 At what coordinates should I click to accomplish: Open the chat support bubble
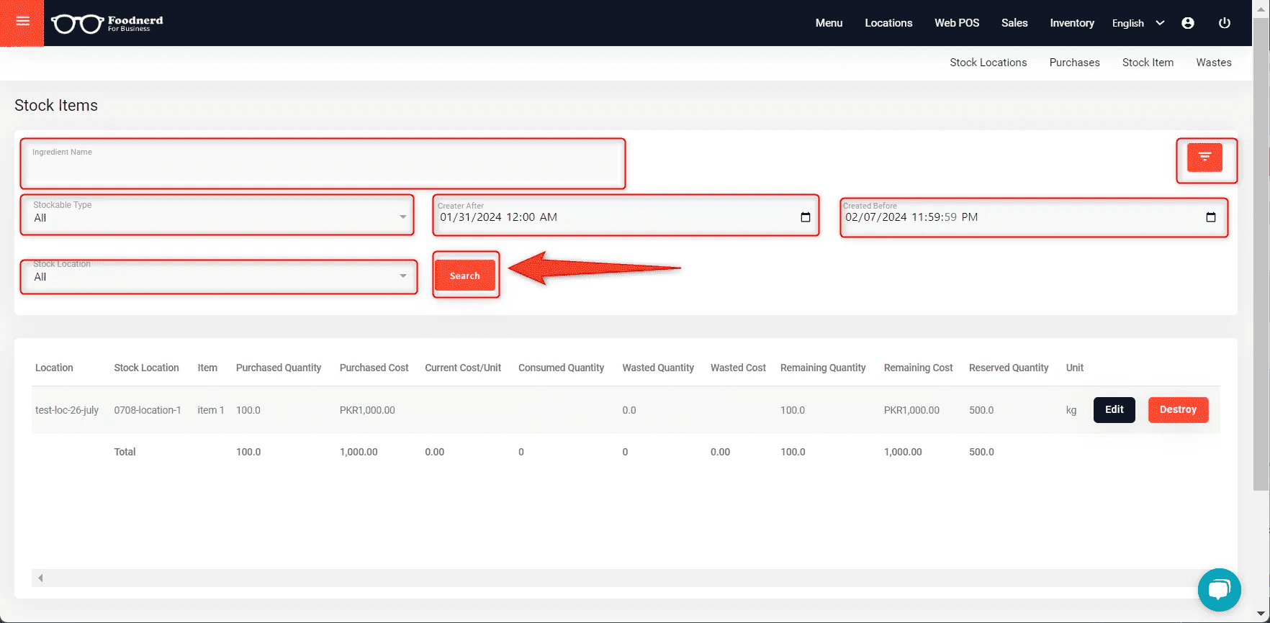coord(1219,590)
